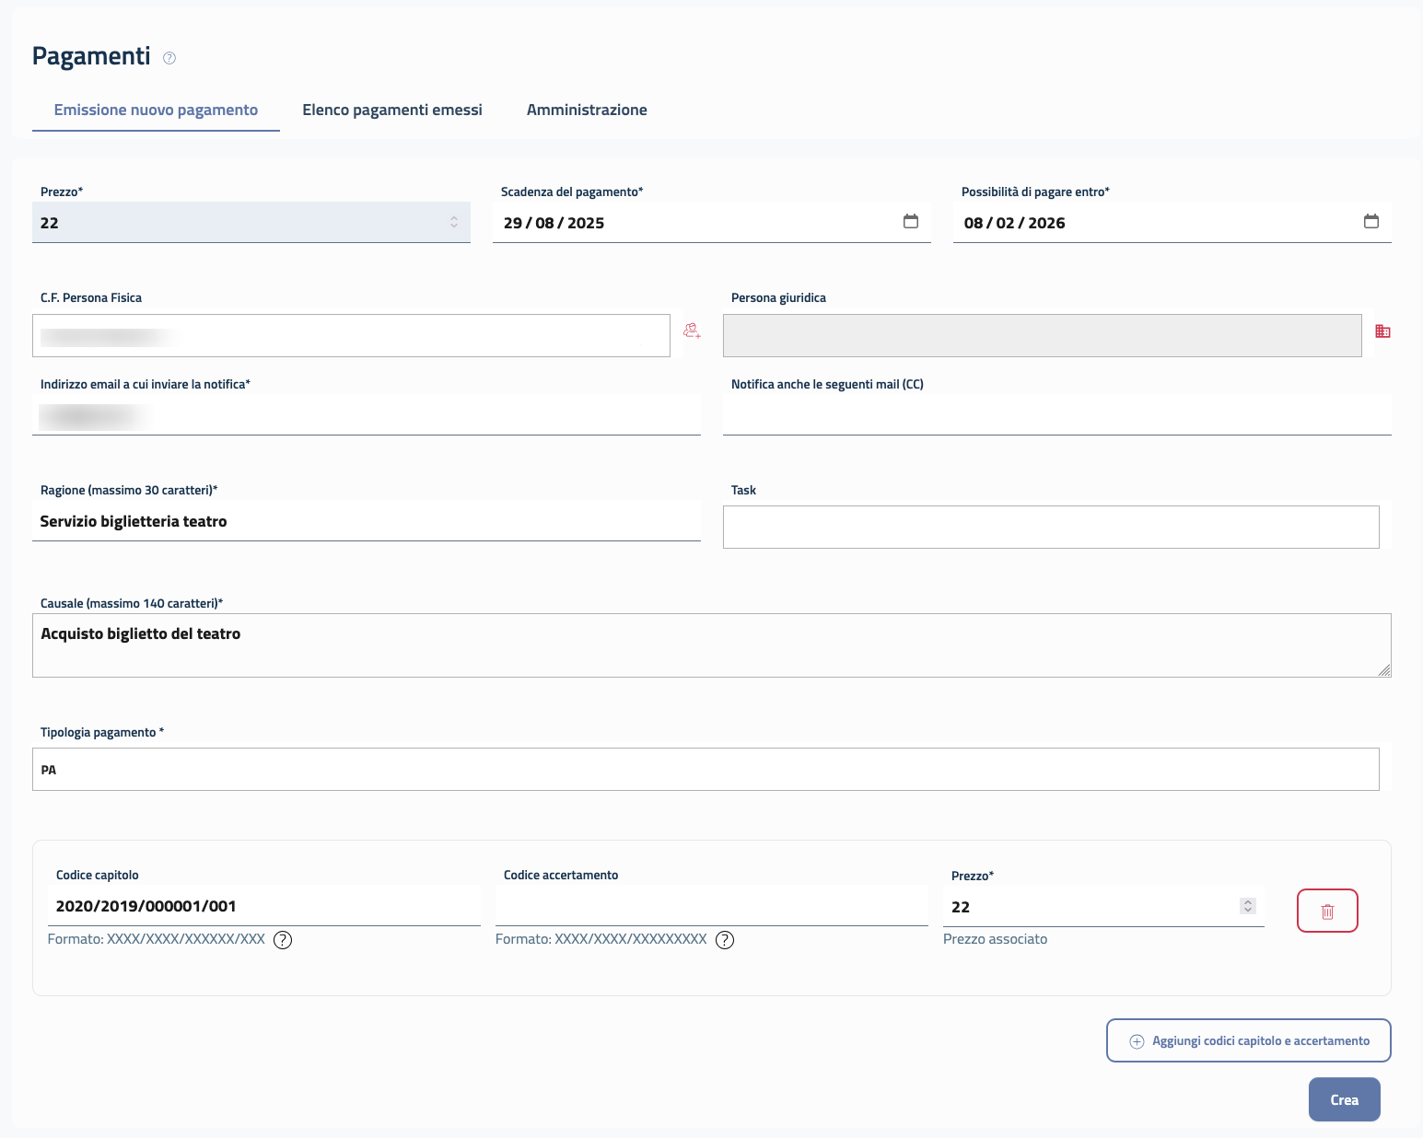The height and width of the screenshot is (1138, 1423).
Task: Switch to Elenco pagamenti emessi tab
Action: 392,110
